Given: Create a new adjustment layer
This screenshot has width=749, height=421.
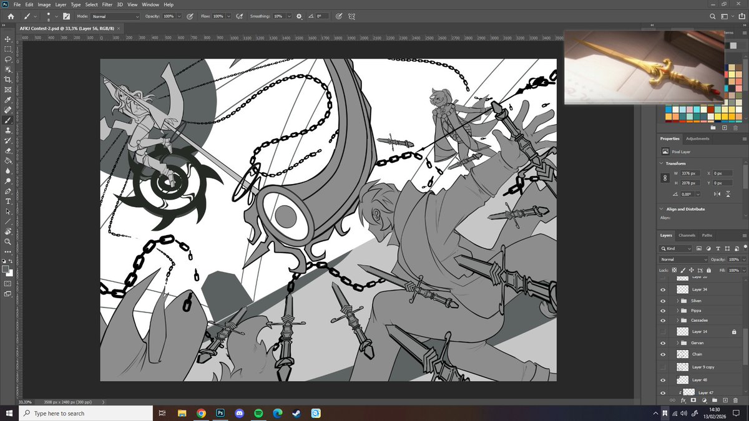Looking at the screenshot, I should [704, 400].
